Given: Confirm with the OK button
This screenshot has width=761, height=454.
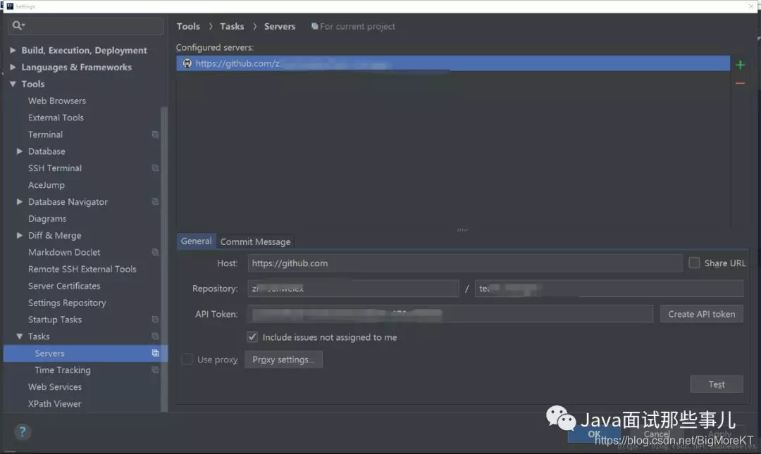Looking at the screenshot, I should coord(594,434).
